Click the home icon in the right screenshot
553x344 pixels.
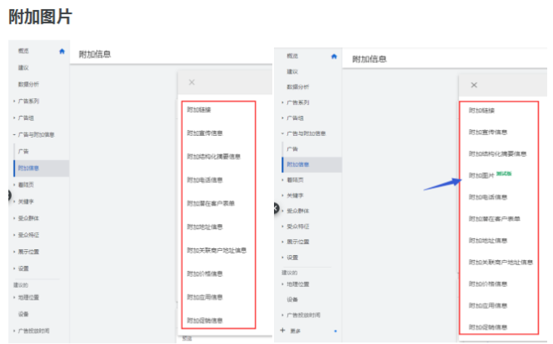coord(334,56)
